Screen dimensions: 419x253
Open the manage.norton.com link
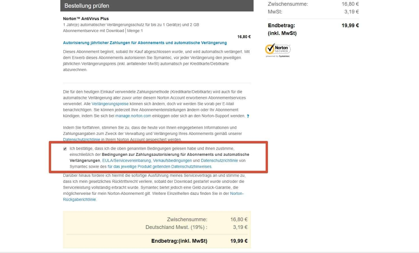coord(133,116)
